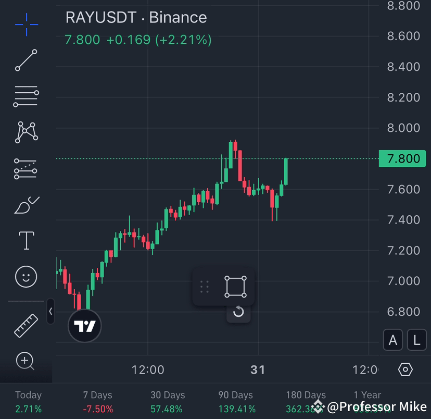Select the text annotation tool

pyautogui.click(x=26, y=240)
